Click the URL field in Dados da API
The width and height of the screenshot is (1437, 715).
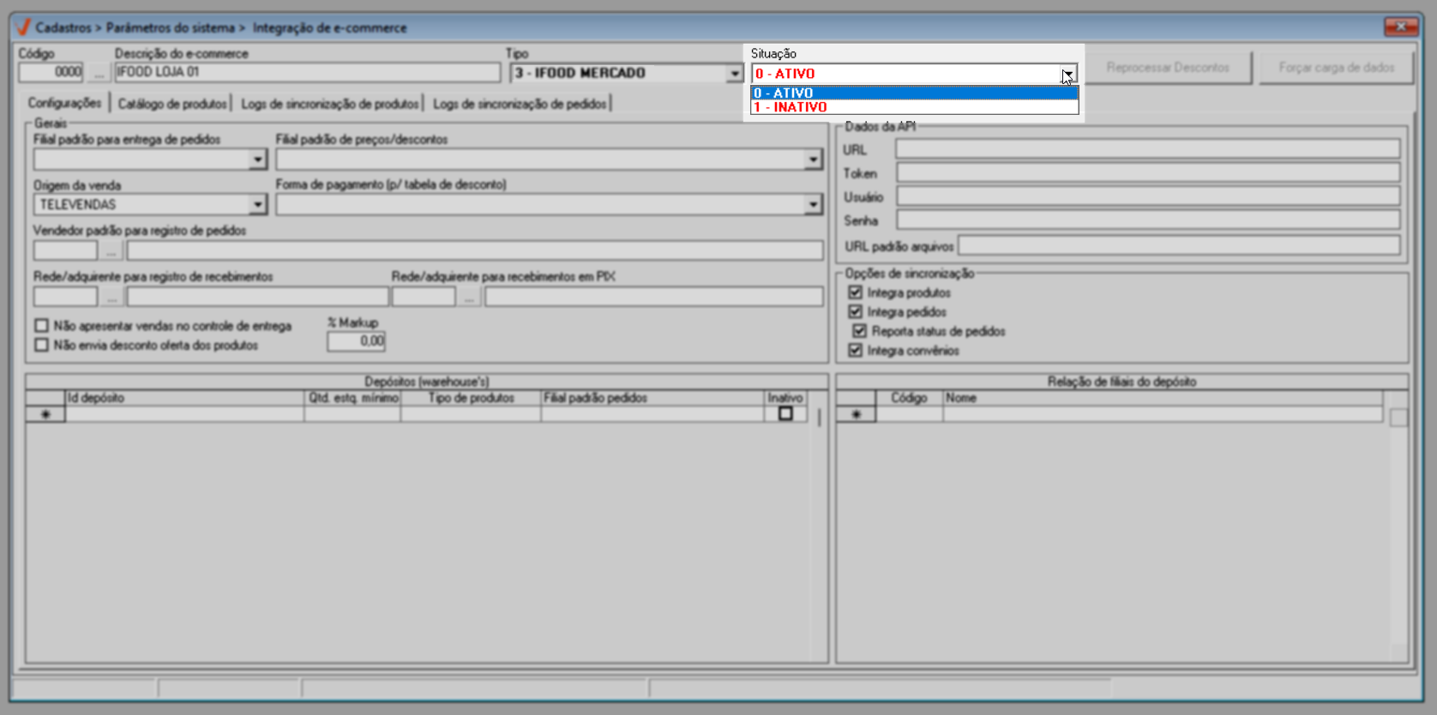[1147, 149]
